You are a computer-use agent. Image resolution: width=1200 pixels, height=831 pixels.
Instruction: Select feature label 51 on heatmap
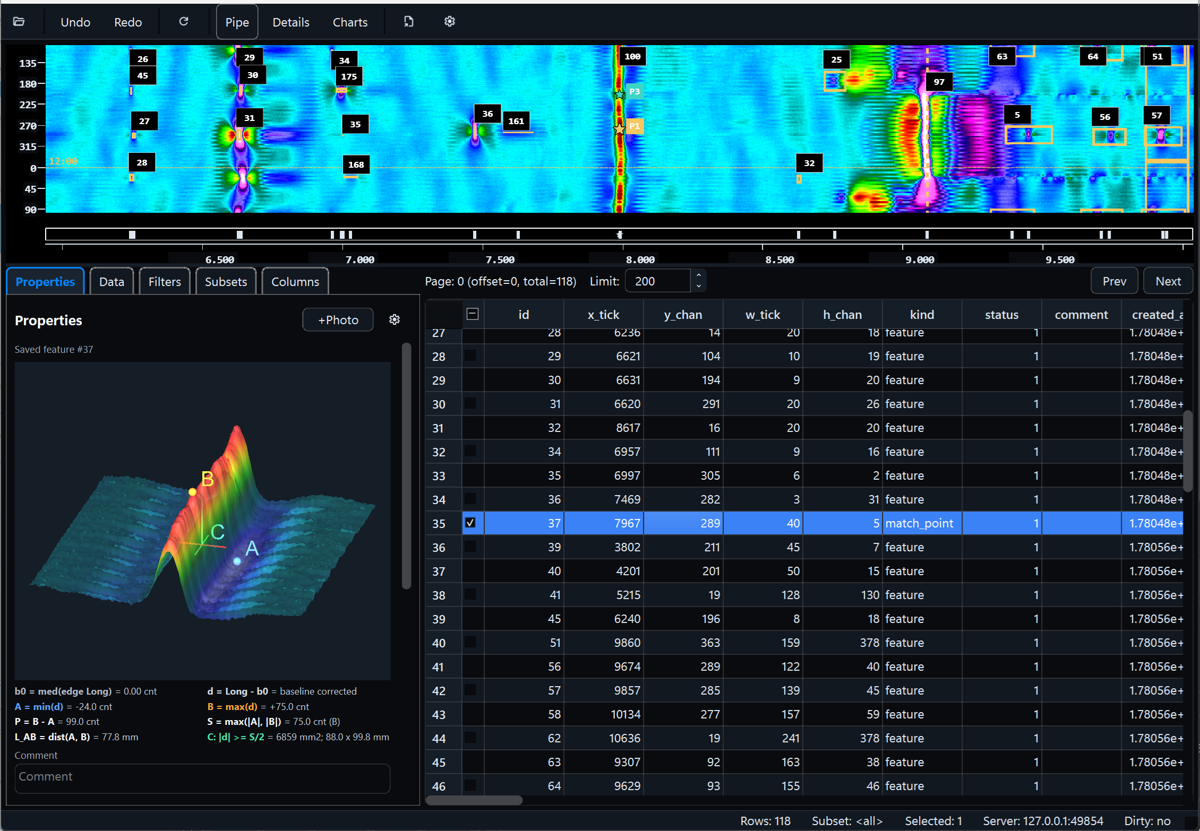[x=1158, y=56]
